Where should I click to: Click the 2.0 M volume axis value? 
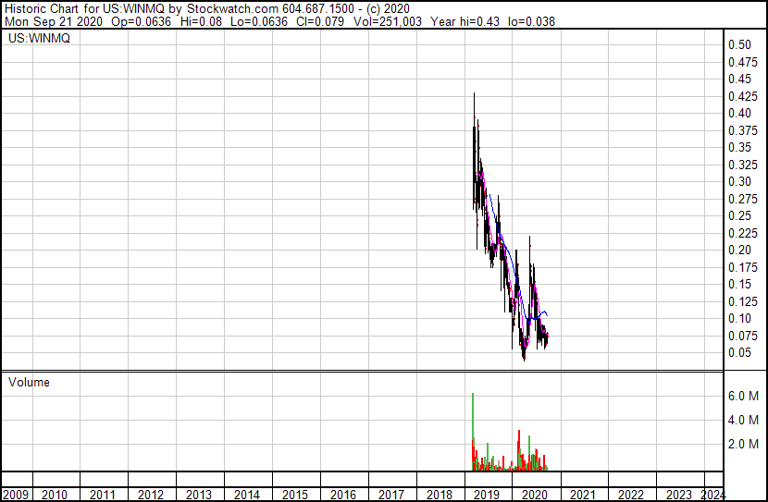point(743,444)
